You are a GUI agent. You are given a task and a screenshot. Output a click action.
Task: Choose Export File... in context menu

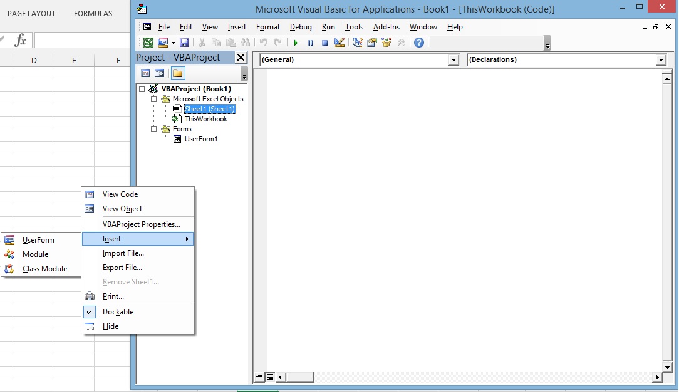(x=138, y=268)
